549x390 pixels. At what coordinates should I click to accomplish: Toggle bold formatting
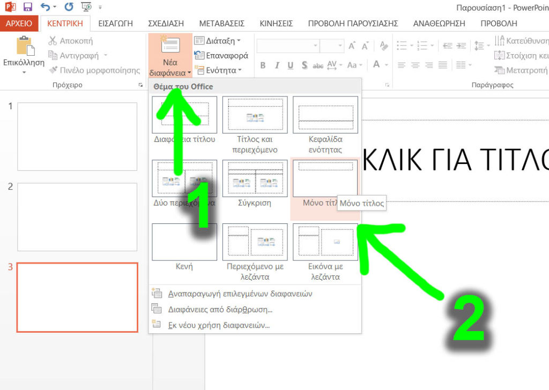[263, 65]
